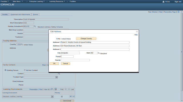
Task: Expand the Main Menu dropdown
Action: (x=18, y=1)
